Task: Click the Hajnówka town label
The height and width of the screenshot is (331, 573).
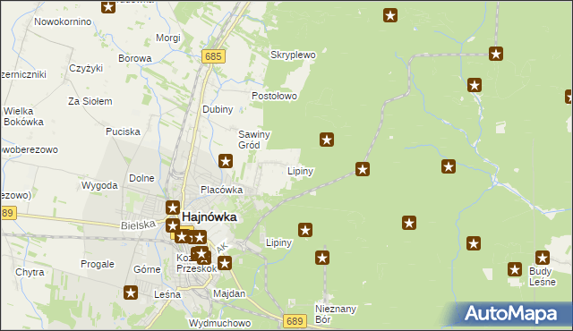Action: pyautogui.click(x=210, y=216)
